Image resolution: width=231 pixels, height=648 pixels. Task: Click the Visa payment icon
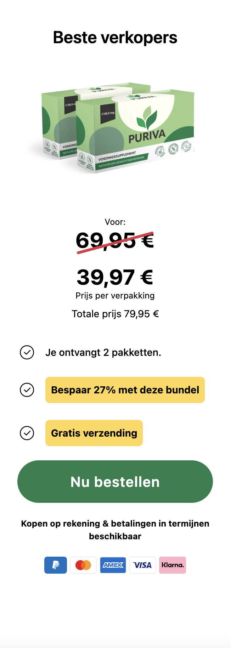pyautogui.click(x=143, y=565)
